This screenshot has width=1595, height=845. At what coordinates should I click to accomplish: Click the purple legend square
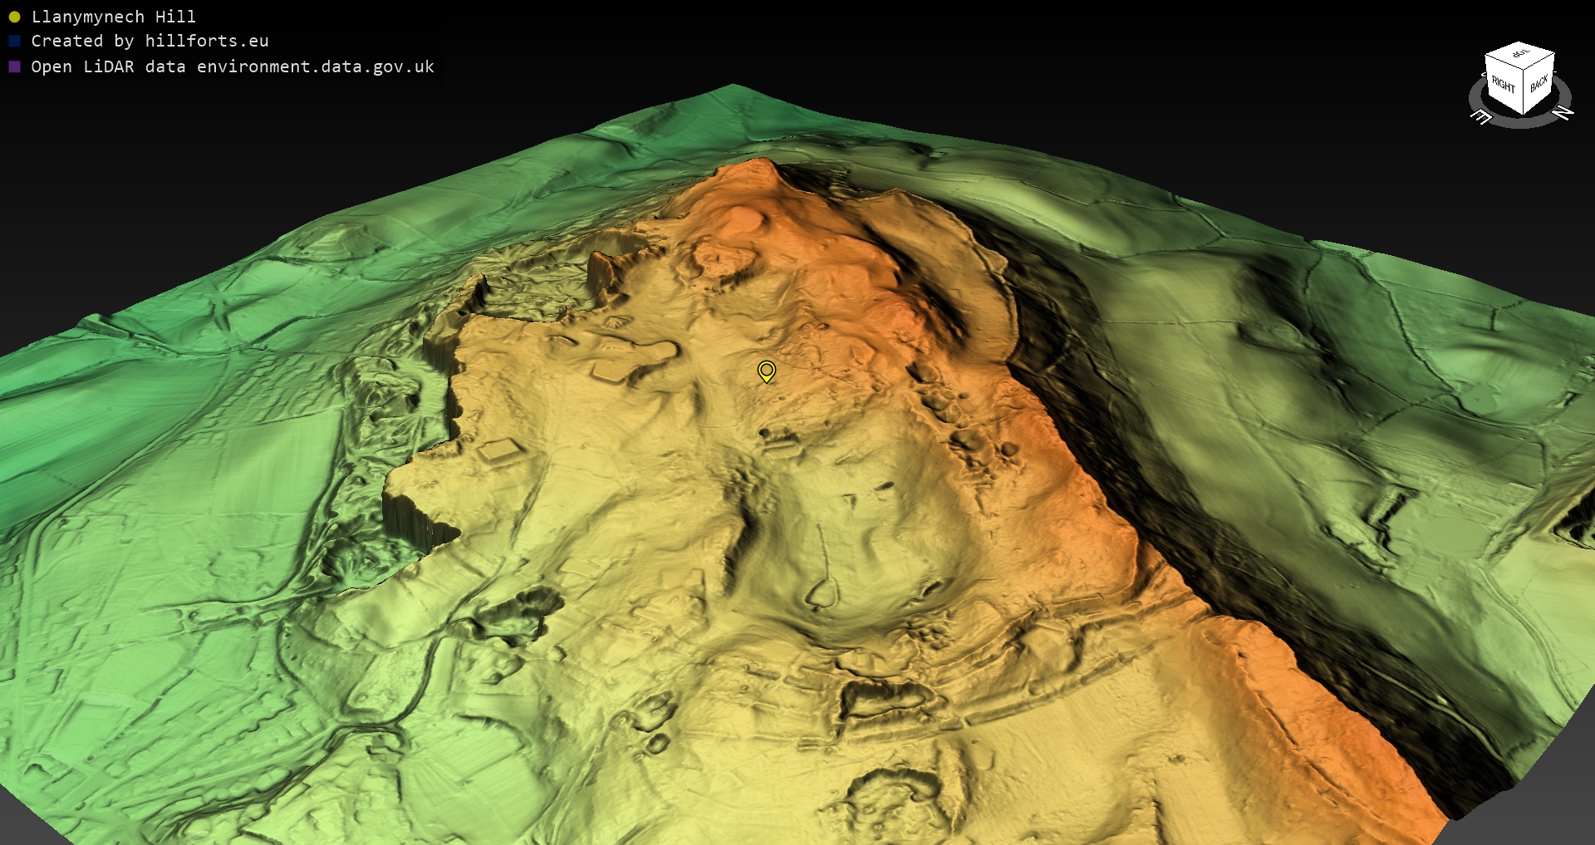coord(14,66)
